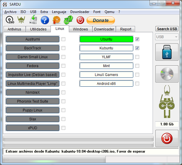Click the CD disc icon button
This screenshot has width=182, height=165.
[167, 74]
